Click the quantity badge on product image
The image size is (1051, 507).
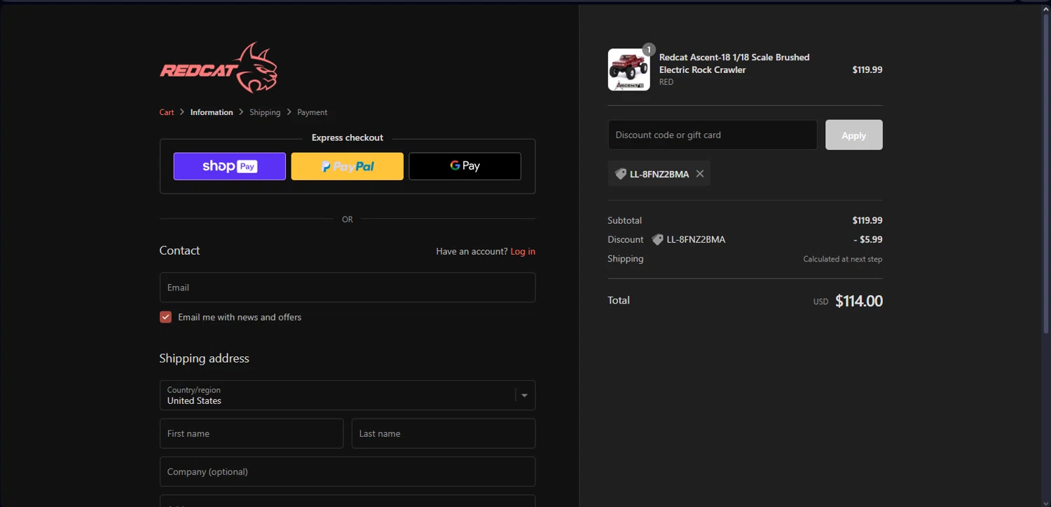649,50
